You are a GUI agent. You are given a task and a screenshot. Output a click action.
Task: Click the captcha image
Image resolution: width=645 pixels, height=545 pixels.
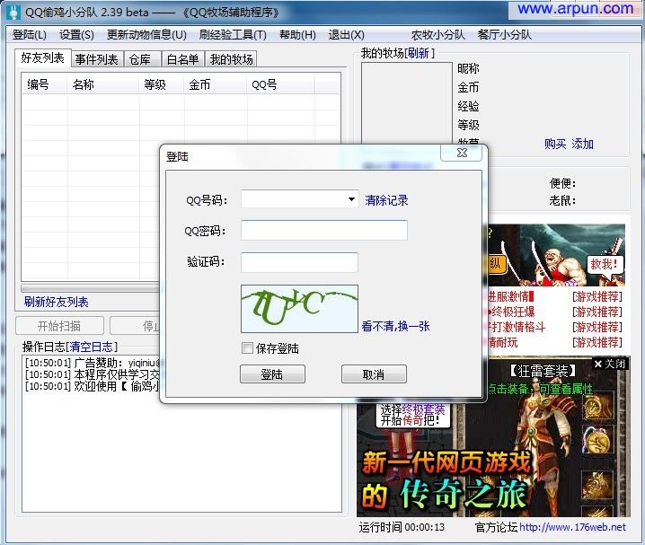299,309
